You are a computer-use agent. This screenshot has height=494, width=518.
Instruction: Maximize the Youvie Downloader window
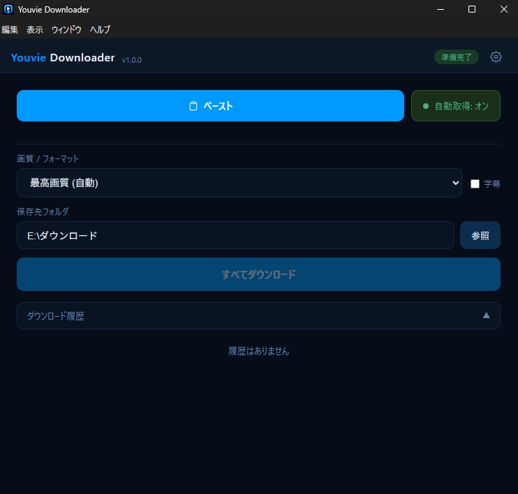tap(472, 9)
